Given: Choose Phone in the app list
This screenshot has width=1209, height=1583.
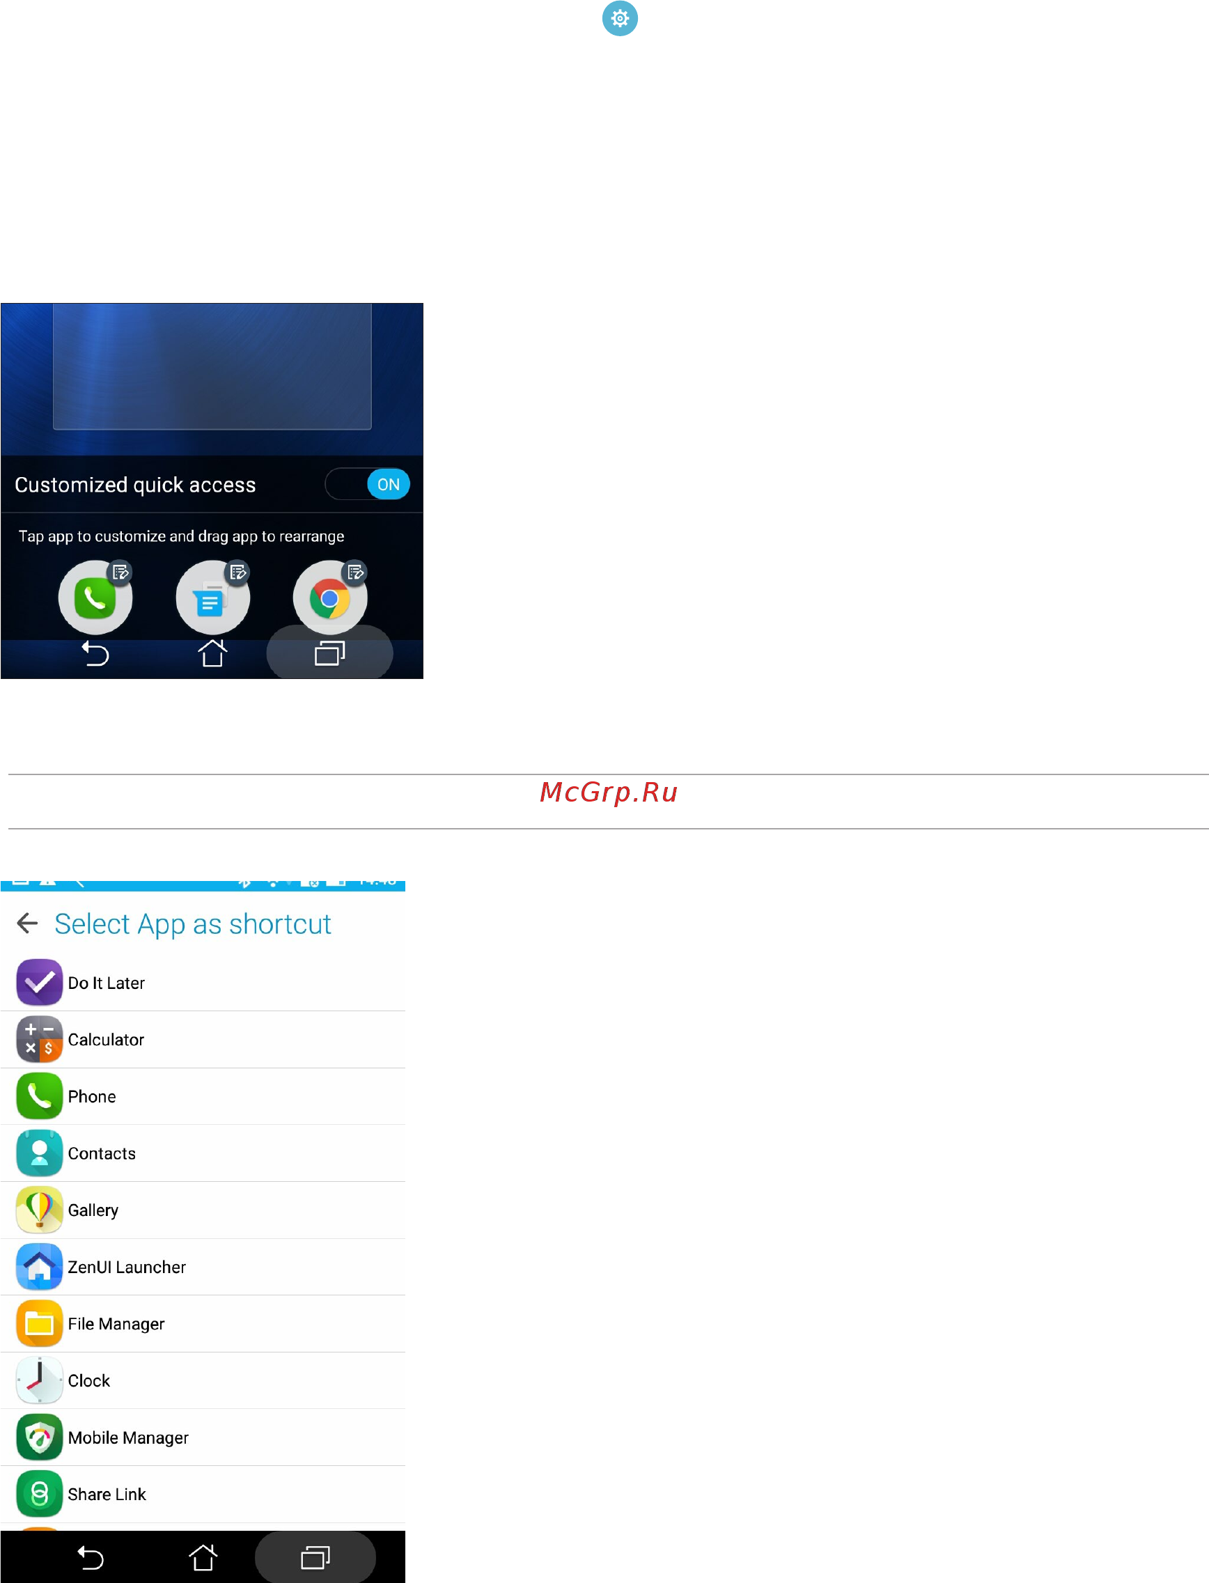Looking at the screenshot, I should 203,1097.
